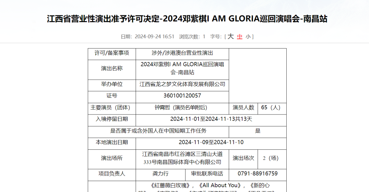This screenshot has width=369, height=192.
Task: Select organizer 江西省龙之梦文化体育发展有限公司
Action: pos(182,84)
